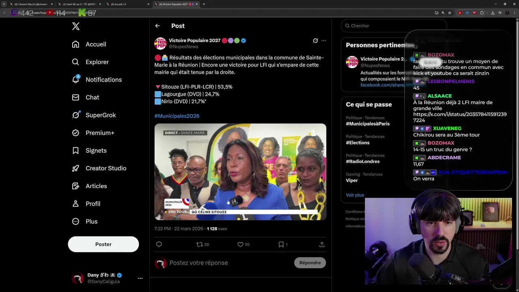The height and width of the screenshot is (292, 519).
Task: Click the #Municipales2026 hashtag
Action: pos(177,116)
